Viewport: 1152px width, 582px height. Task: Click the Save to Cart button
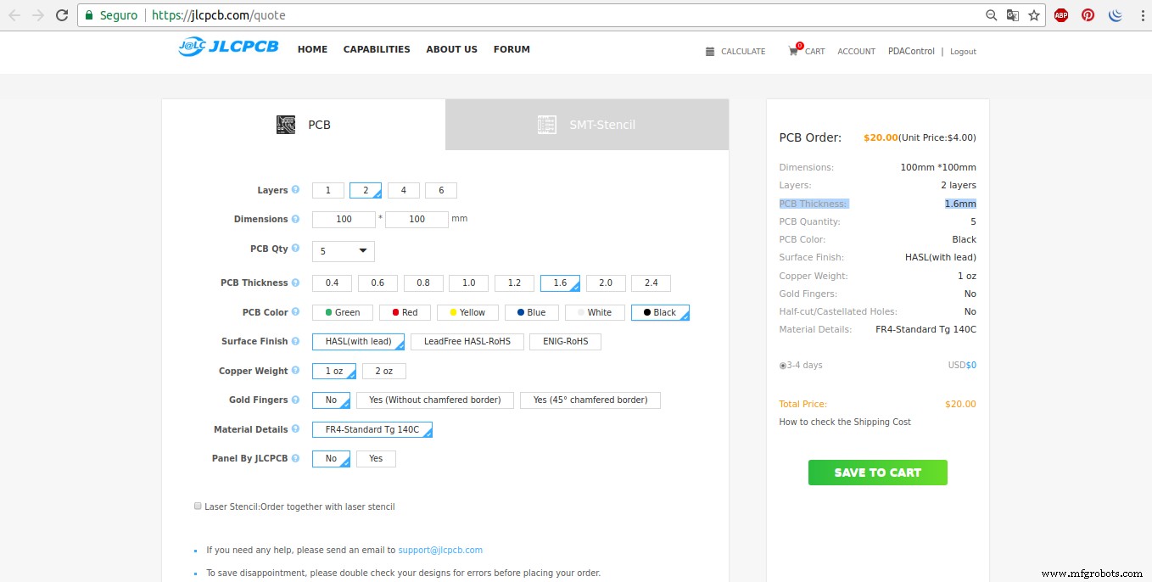click(877, 473)
